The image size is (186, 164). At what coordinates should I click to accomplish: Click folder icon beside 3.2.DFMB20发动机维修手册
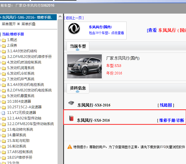click(x=4, y=57)
